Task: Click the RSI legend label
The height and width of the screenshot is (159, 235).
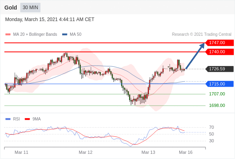Action: [x=16, y=119]
